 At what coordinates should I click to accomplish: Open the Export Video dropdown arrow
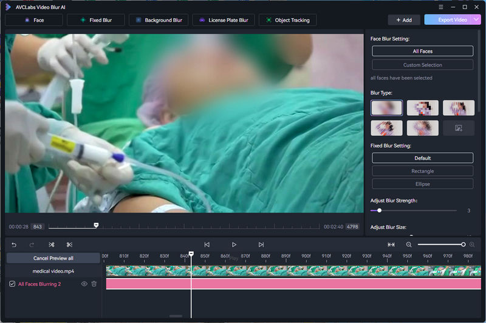[x=477, y=20]
